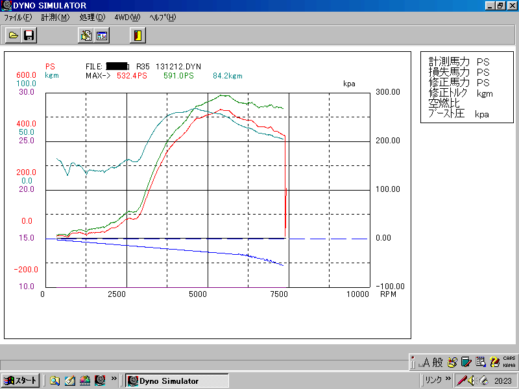
Task: Open the 計測(M) menu
Action: pos(54,18)
